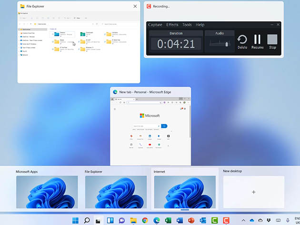Resume the paused recording
Screen dimensions: 300x225
(x=257, y=42)
